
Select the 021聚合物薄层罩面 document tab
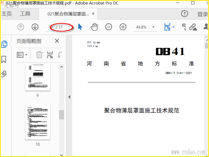point(68,14)
